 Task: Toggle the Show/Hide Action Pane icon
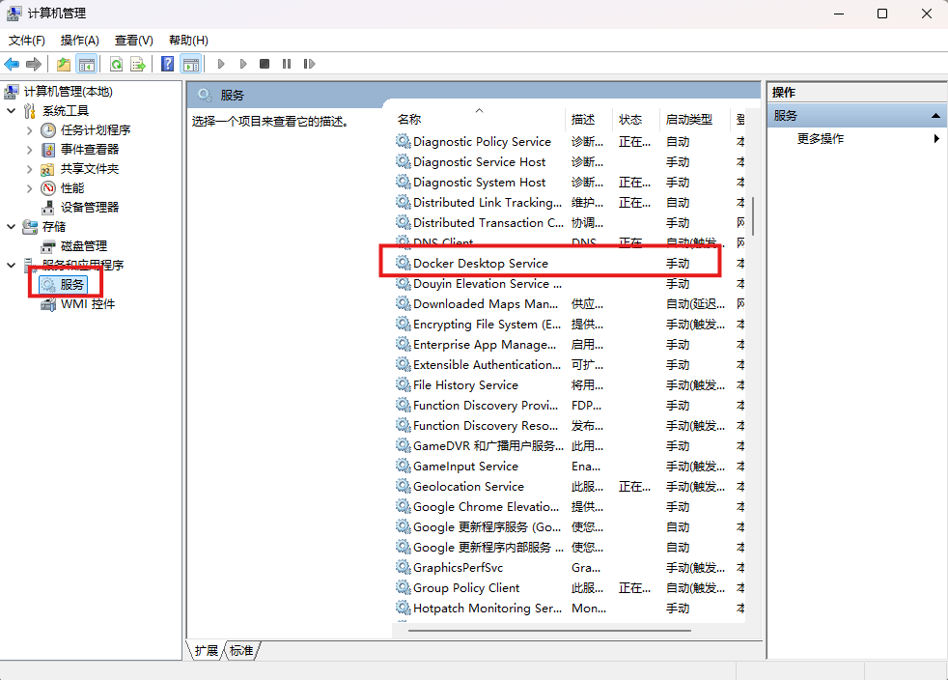[x=191, y=64]
